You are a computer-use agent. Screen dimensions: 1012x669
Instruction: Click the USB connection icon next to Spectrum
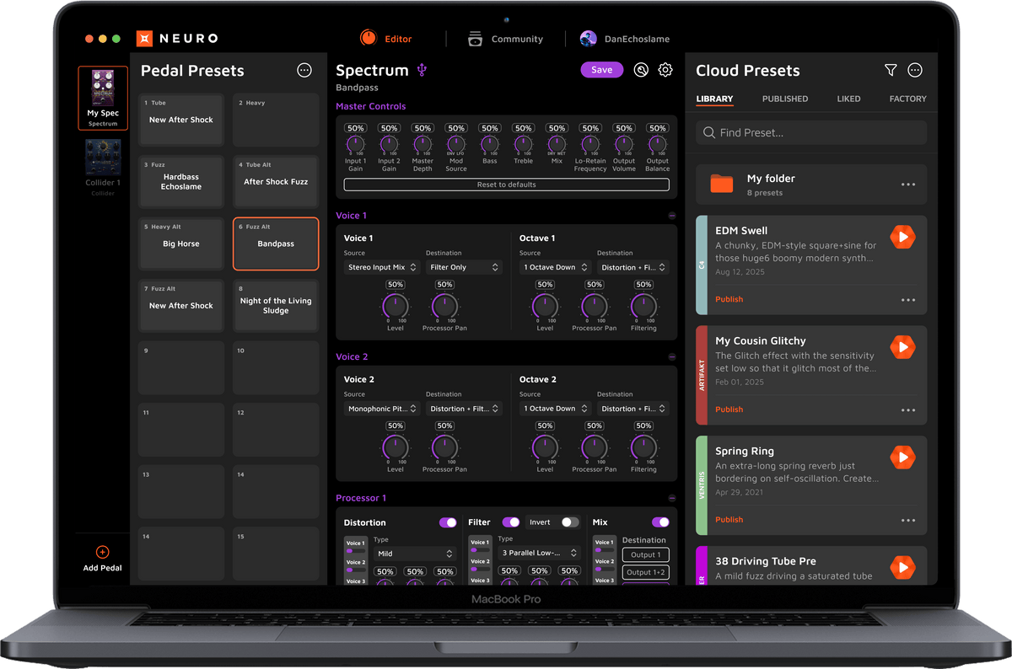click(422, 70)
